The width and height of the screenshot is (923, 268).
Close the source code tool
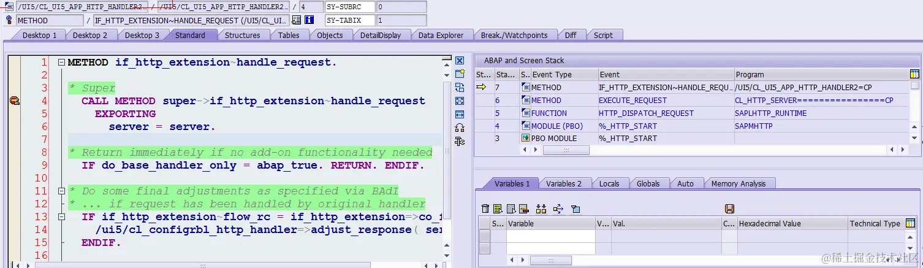pyautogui.click(x=460, y=61)
